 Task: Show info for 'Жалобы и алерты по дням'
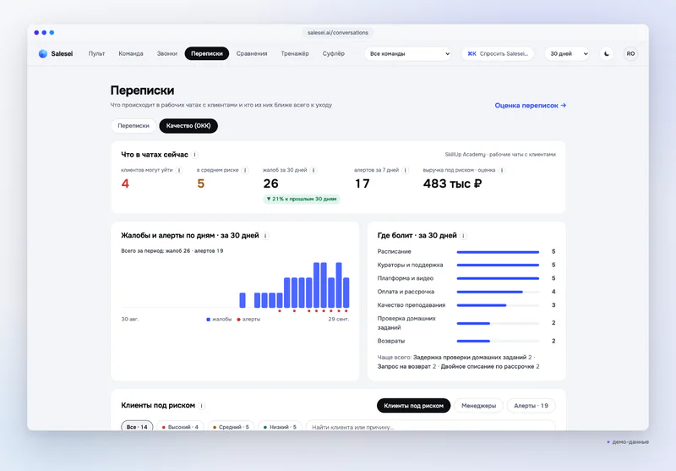tap(265, 236)
